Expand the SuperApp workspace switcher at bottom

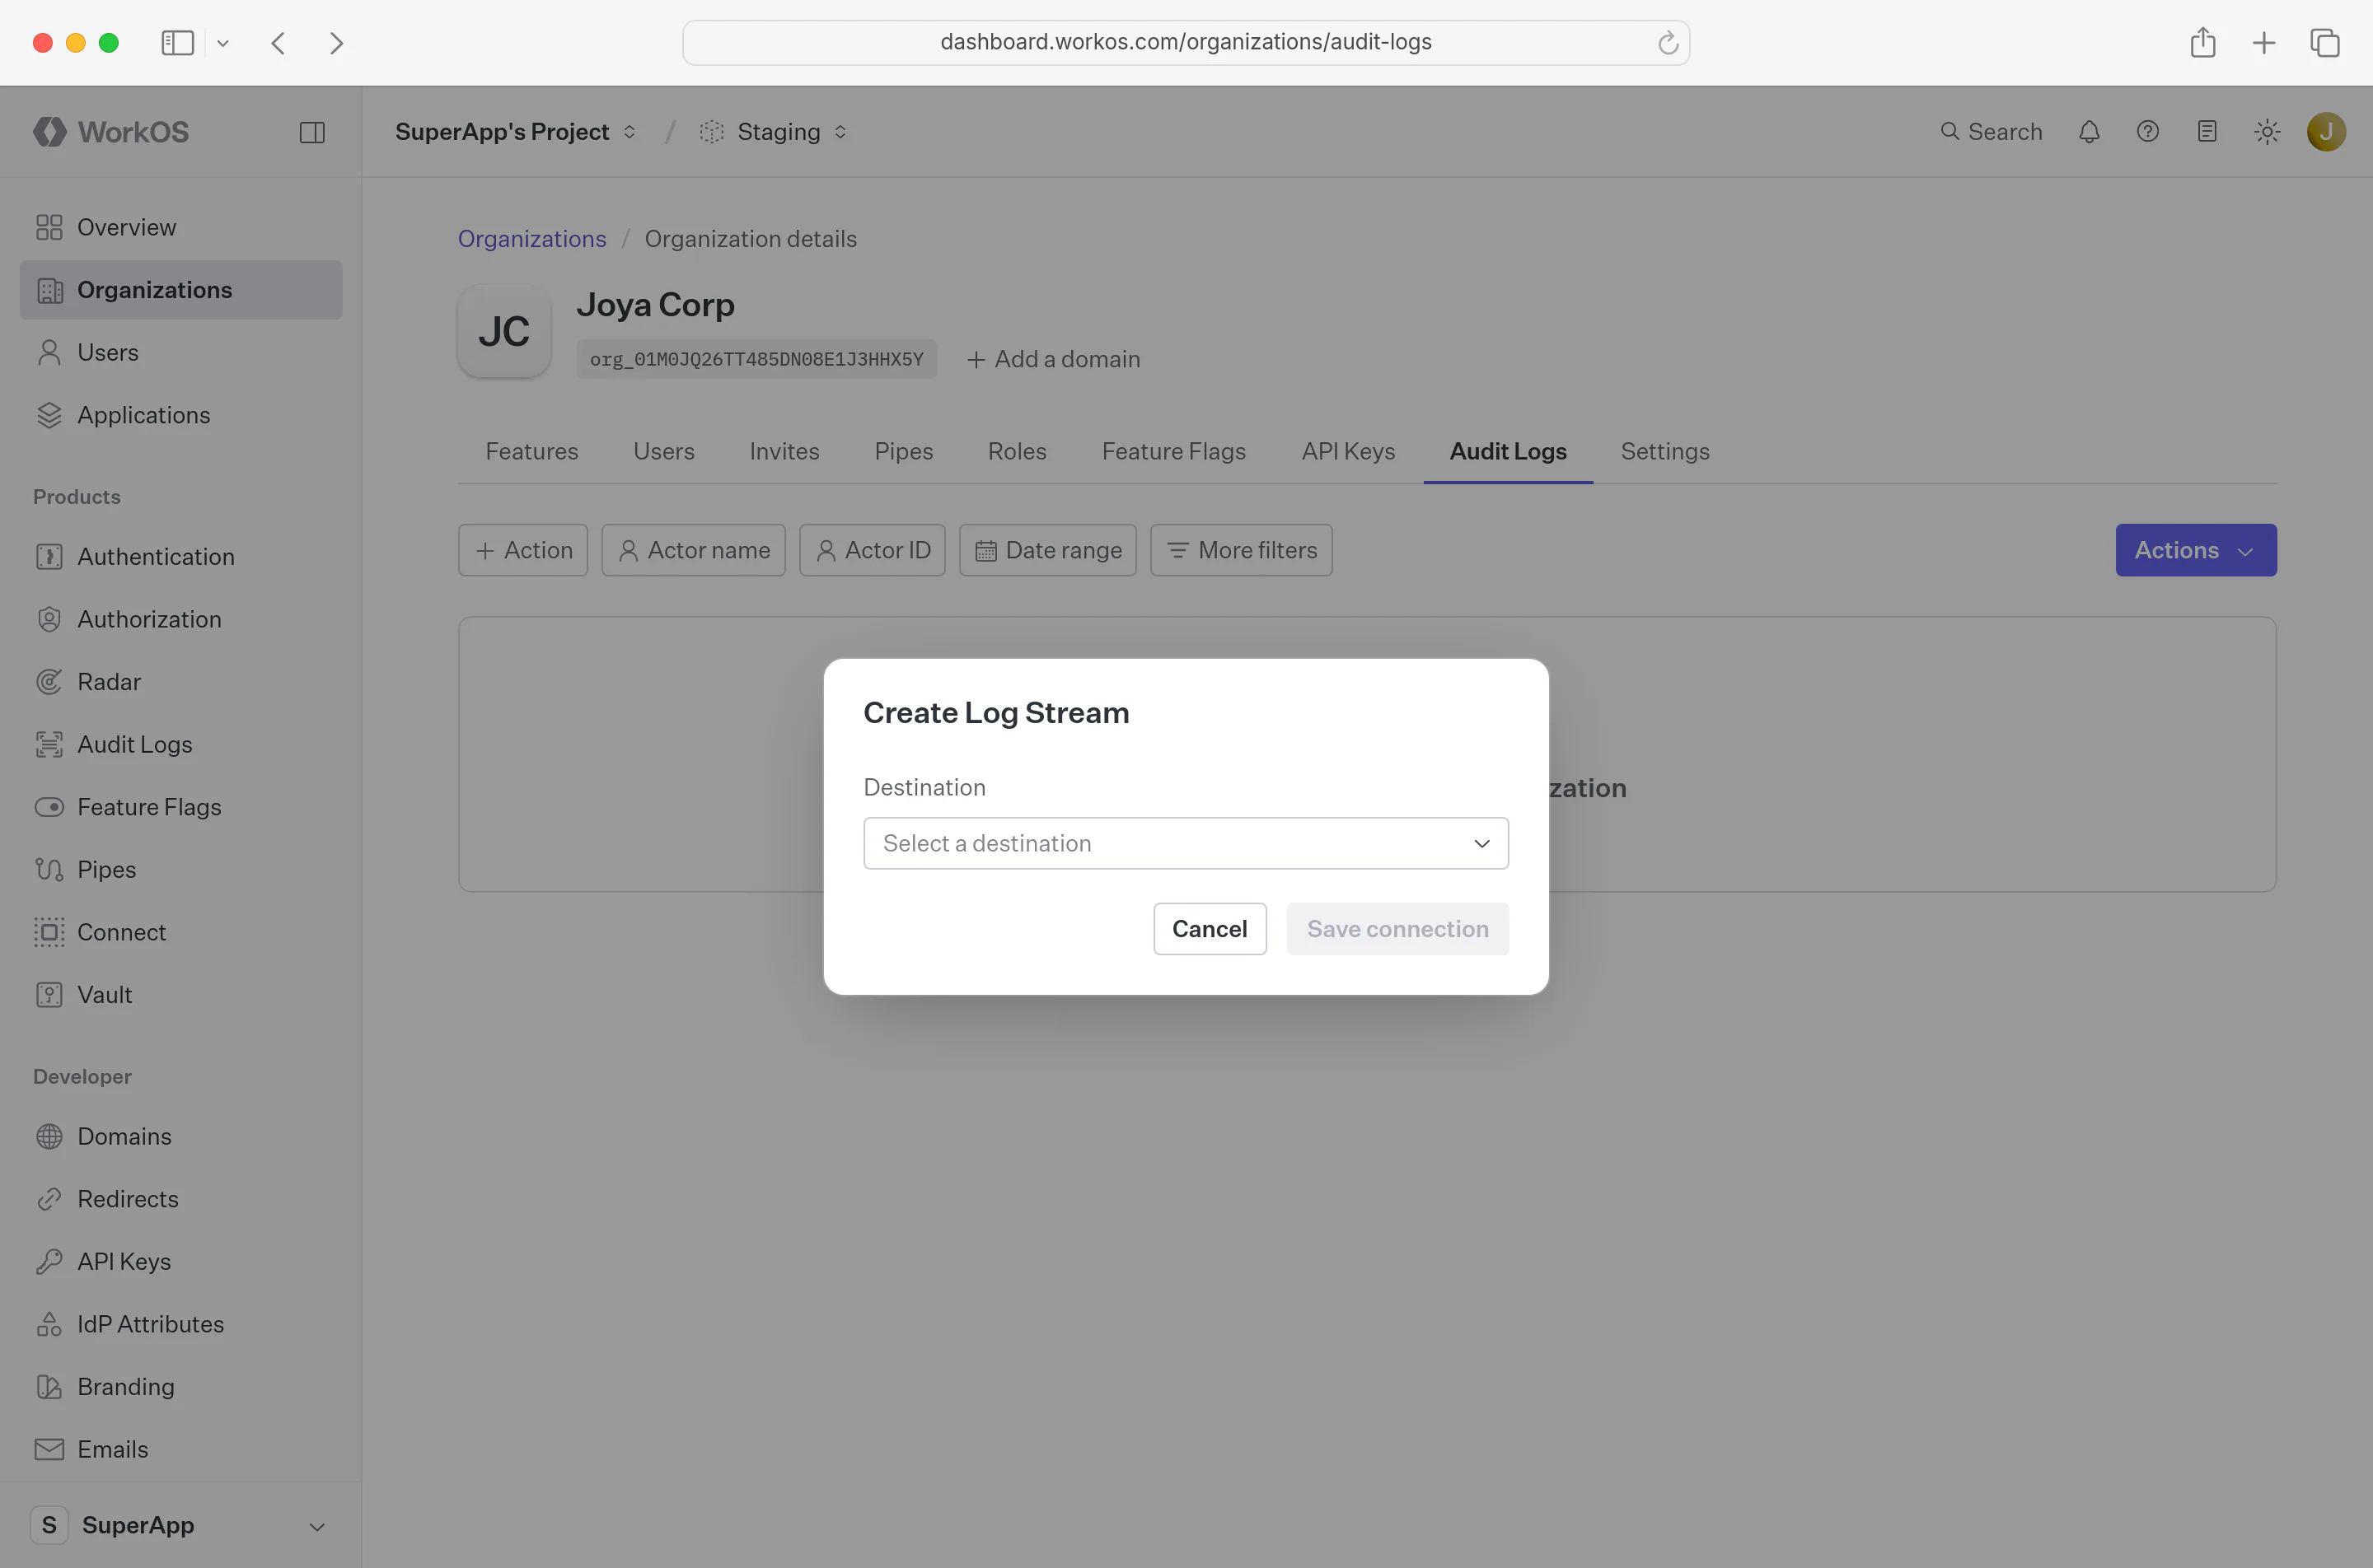(181, 1525)
